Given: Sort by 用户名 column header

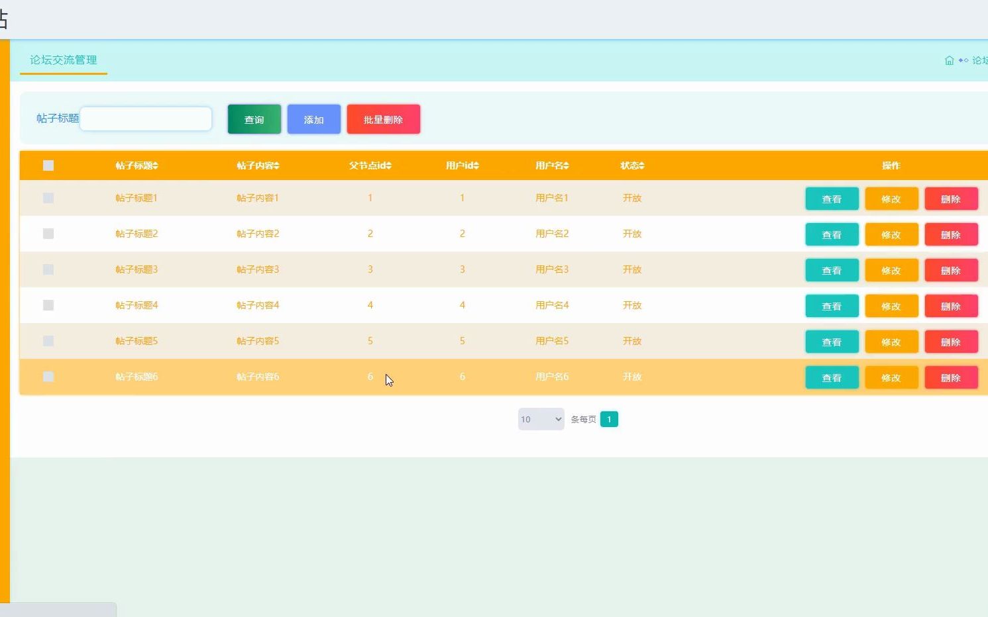Looking at the screenshot, I should 553,166.
